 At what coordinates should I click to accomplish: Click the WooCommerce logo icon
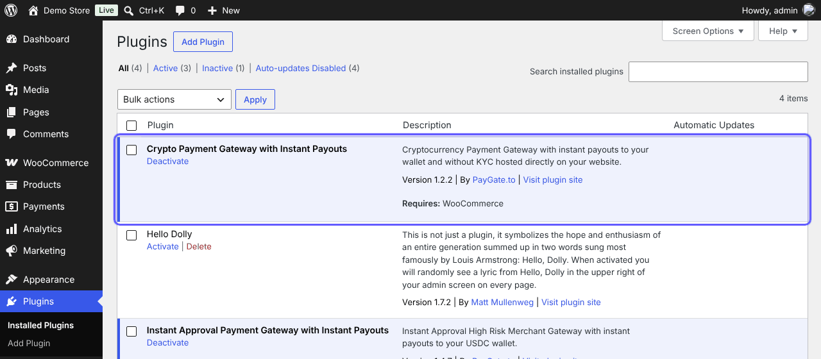12,163
